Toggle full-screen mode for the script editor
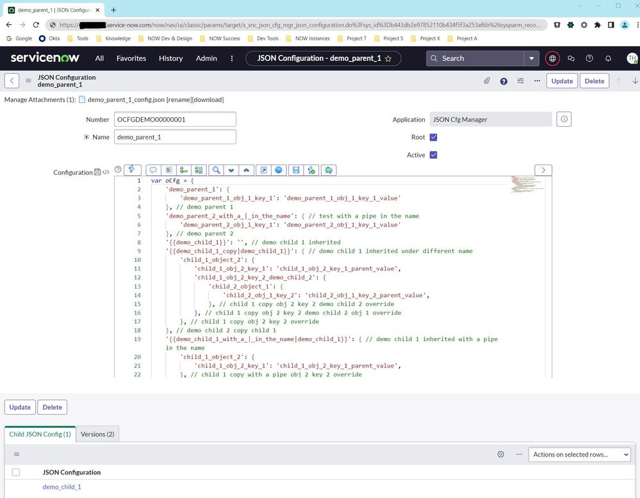 [x=265, y=170]
